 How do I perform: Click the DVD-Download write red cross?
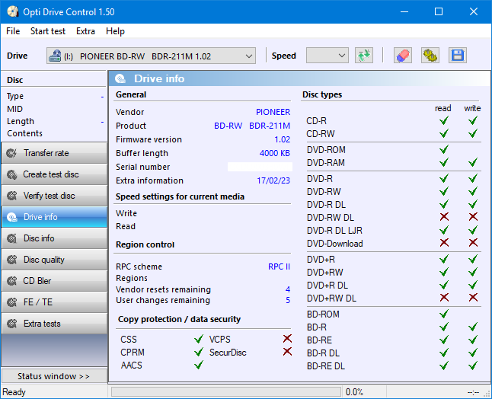pos(473,242)
